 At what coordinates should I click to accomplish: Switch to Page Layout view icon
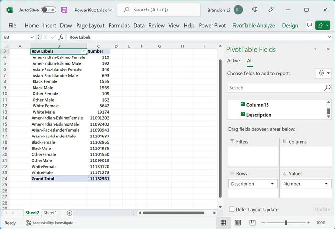point(237,223)
